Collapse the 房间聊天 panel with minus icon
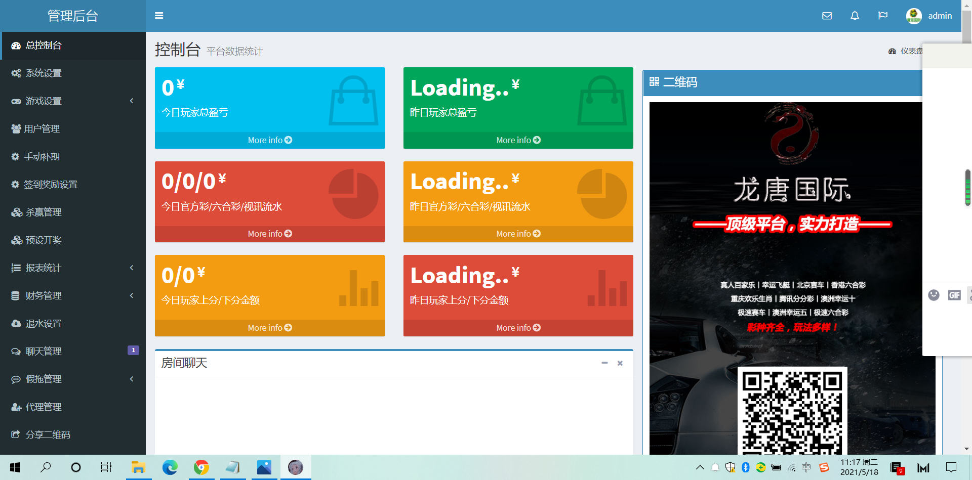 (604, 363)
